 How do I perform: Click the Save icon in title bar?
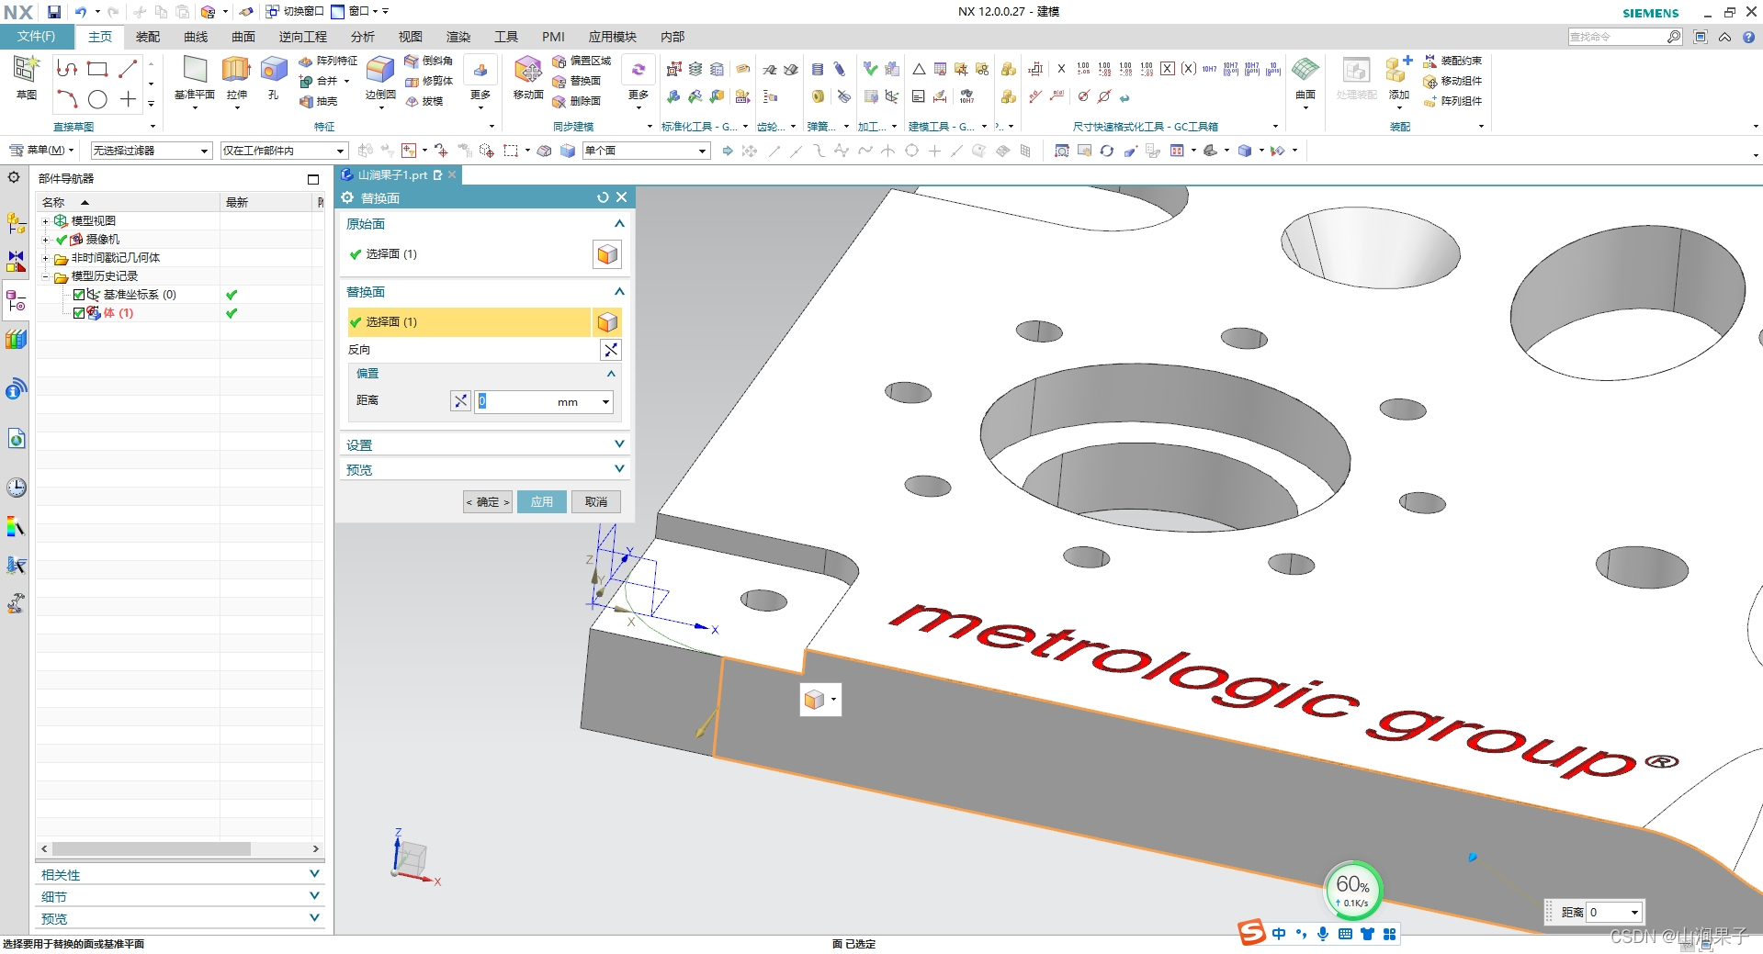point(54,12)
